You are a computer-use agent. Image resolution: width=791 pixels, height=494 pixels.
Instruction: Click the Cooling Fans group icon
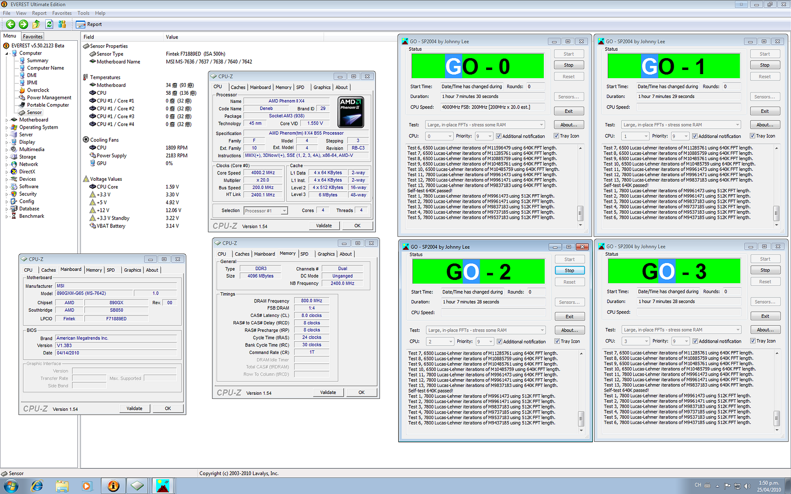pyautogui.click(x=86, y=140)
